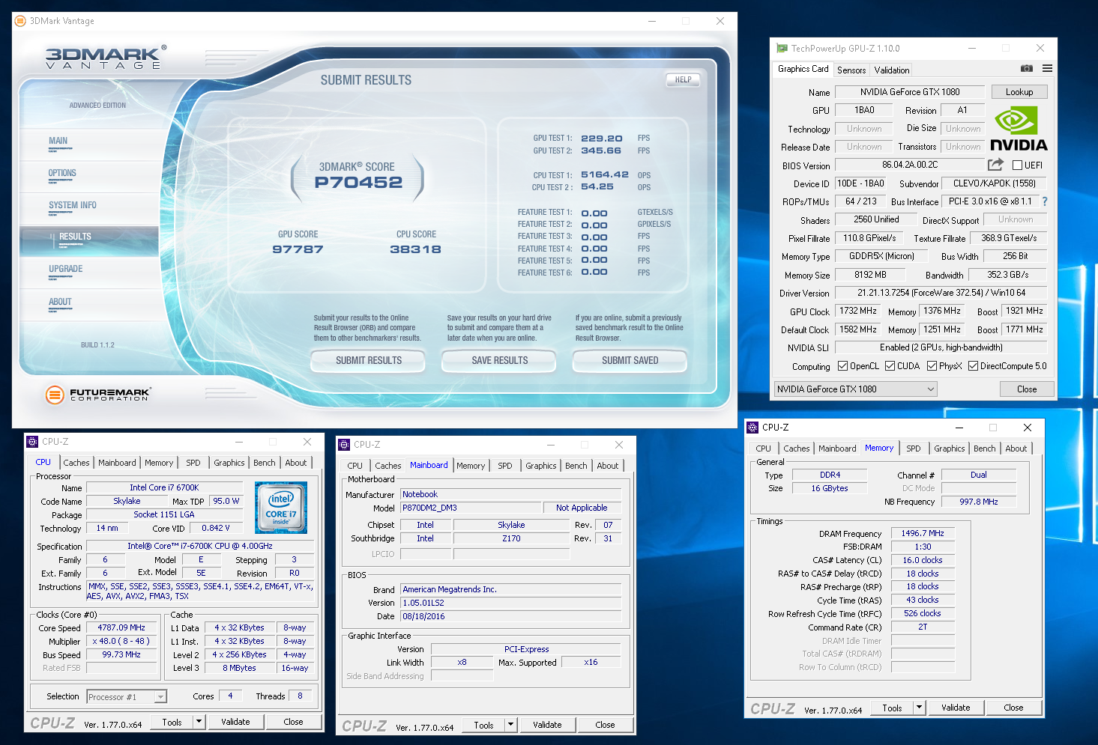The image size is (1098, 745).
Task: Open Bench tab in CPU-Z Mainboard window
Action: click(576, 466)
